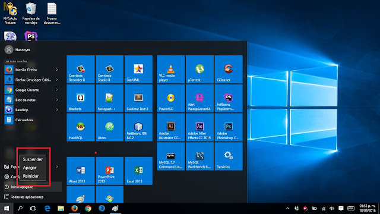Open Adobe After Effects CC 2015 tile
Screen dimensions: 380x214
199,127
